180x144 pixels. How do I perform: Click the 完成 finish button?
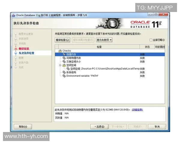pos(137,127)
